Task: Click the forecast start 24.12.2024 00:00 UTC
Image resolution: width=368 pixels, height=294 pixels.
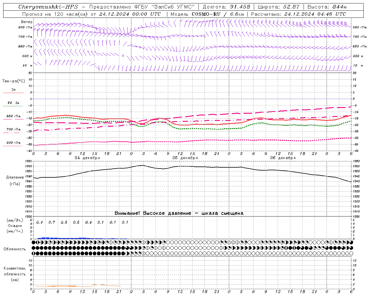Action: 130,14
